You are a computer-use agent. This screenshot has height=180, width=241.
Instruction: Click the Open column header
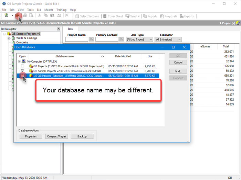click(22, 56)
